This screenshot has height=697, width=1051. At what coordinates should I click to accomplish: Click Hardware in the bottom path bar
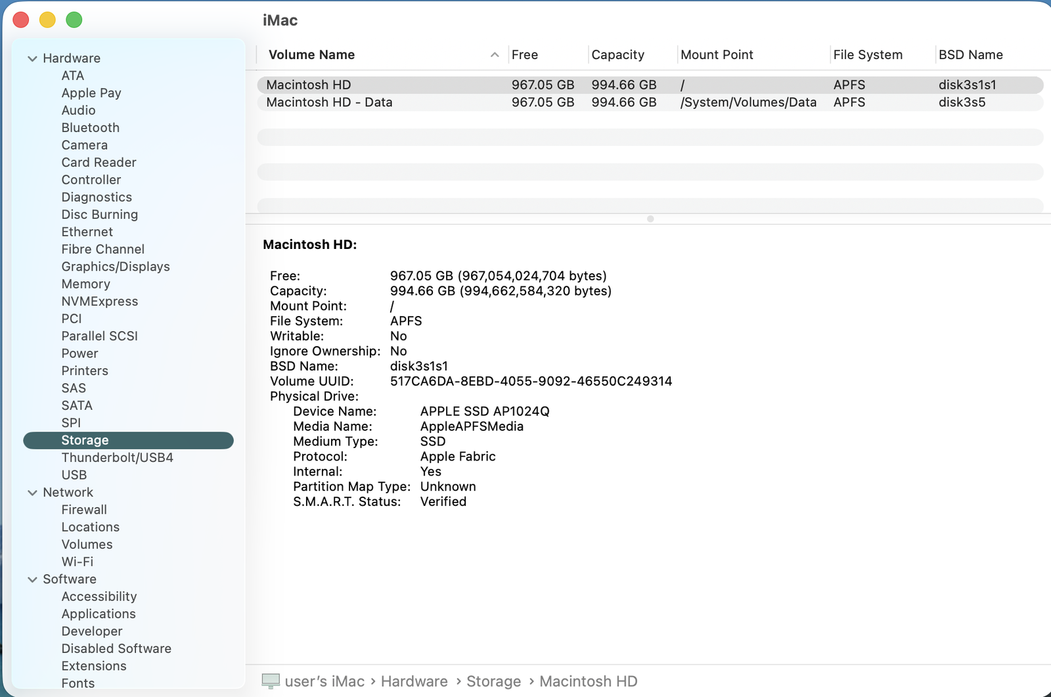coord(414,682)
